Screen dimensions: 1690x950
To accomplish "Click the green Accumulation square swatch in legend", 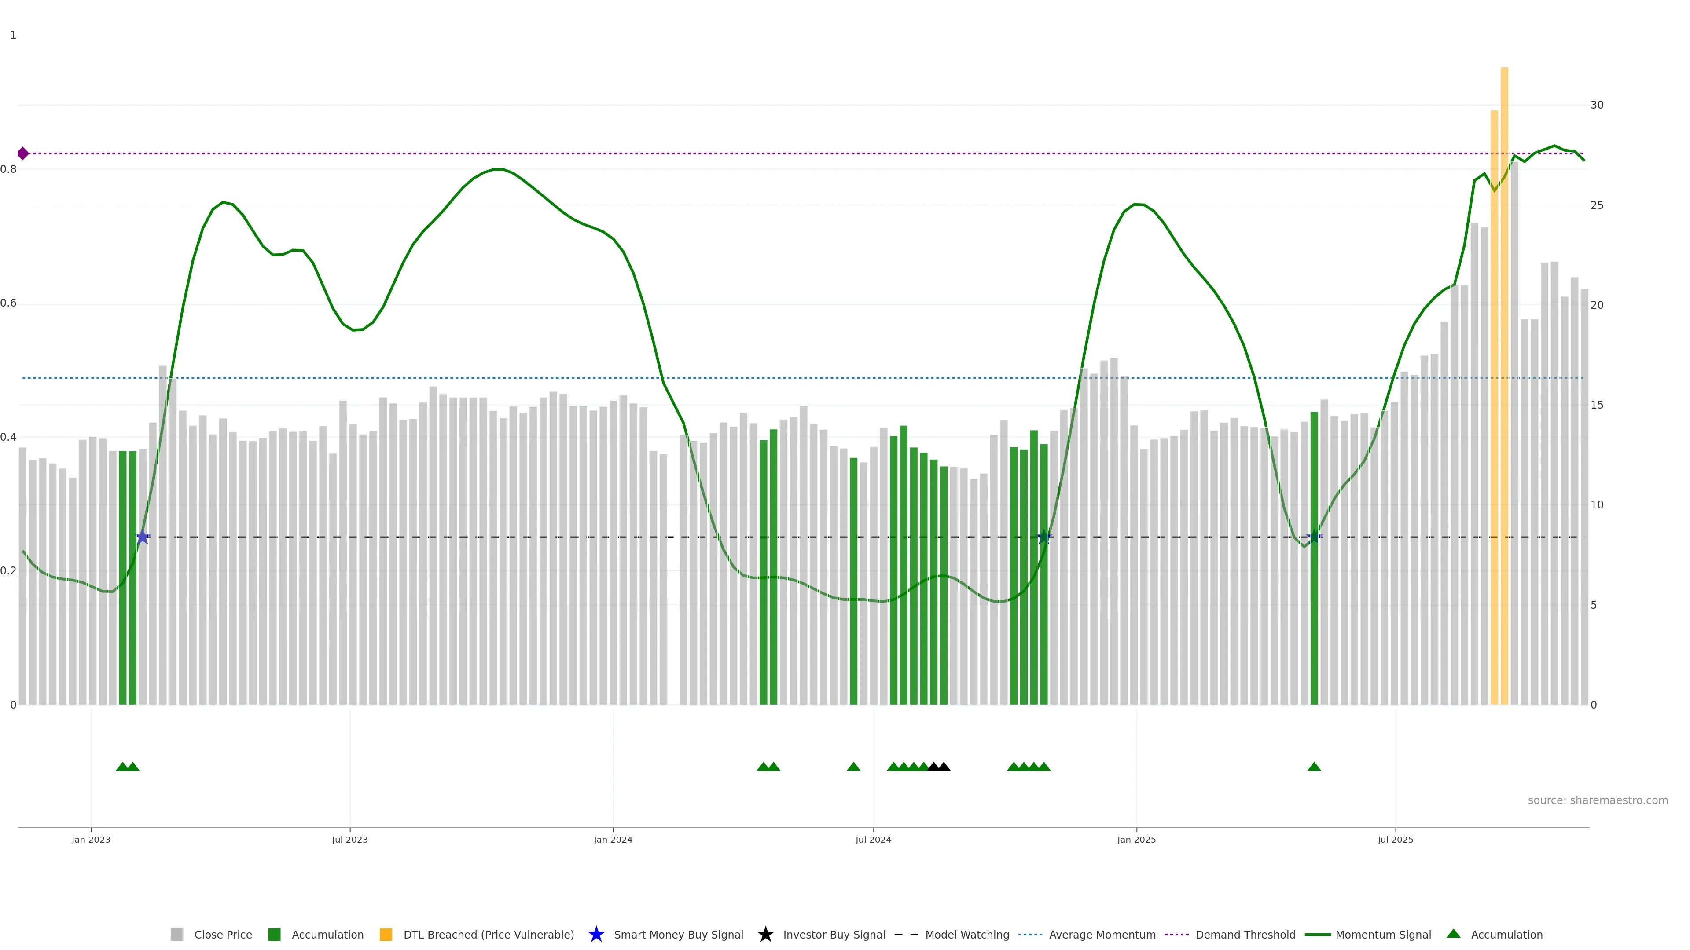I will [x=274, y=935].
